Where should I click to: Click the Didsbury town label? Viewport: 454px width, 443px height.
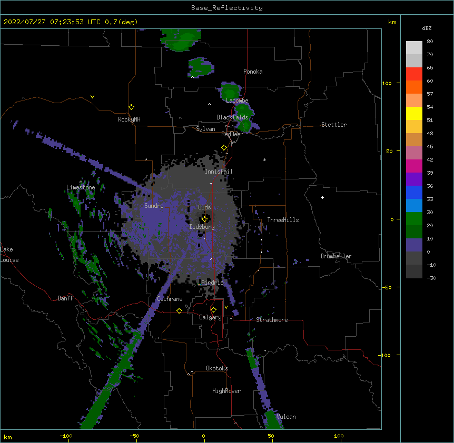tap(202, 227)
